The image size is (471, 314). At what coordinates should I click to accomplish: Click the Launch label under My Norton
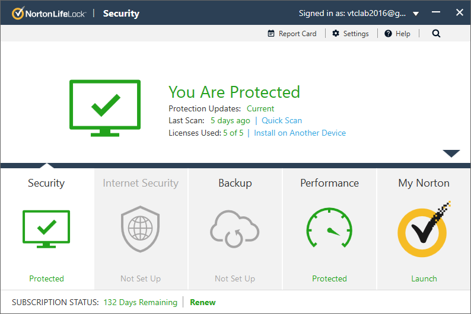pyautogui.click(x=424, y=278)
